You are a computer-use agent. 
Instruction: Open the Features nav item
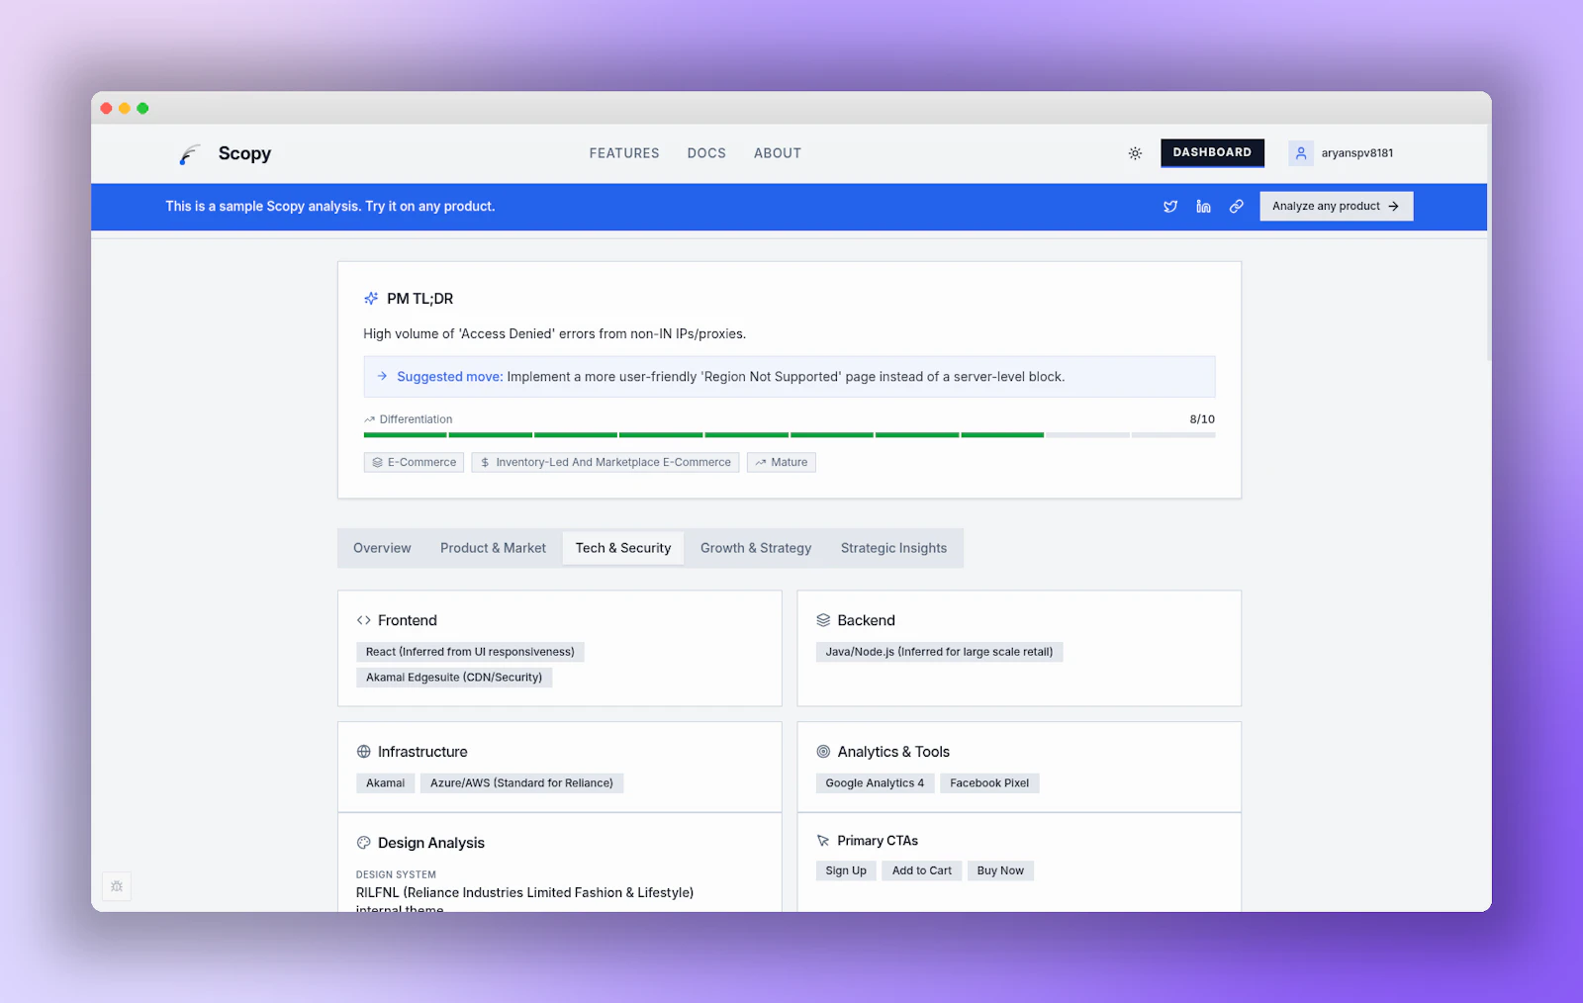[624, 153]
